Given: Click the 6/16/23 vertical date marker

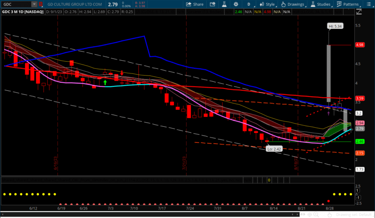Looking at the screenshot, I should tap(55, 163).
